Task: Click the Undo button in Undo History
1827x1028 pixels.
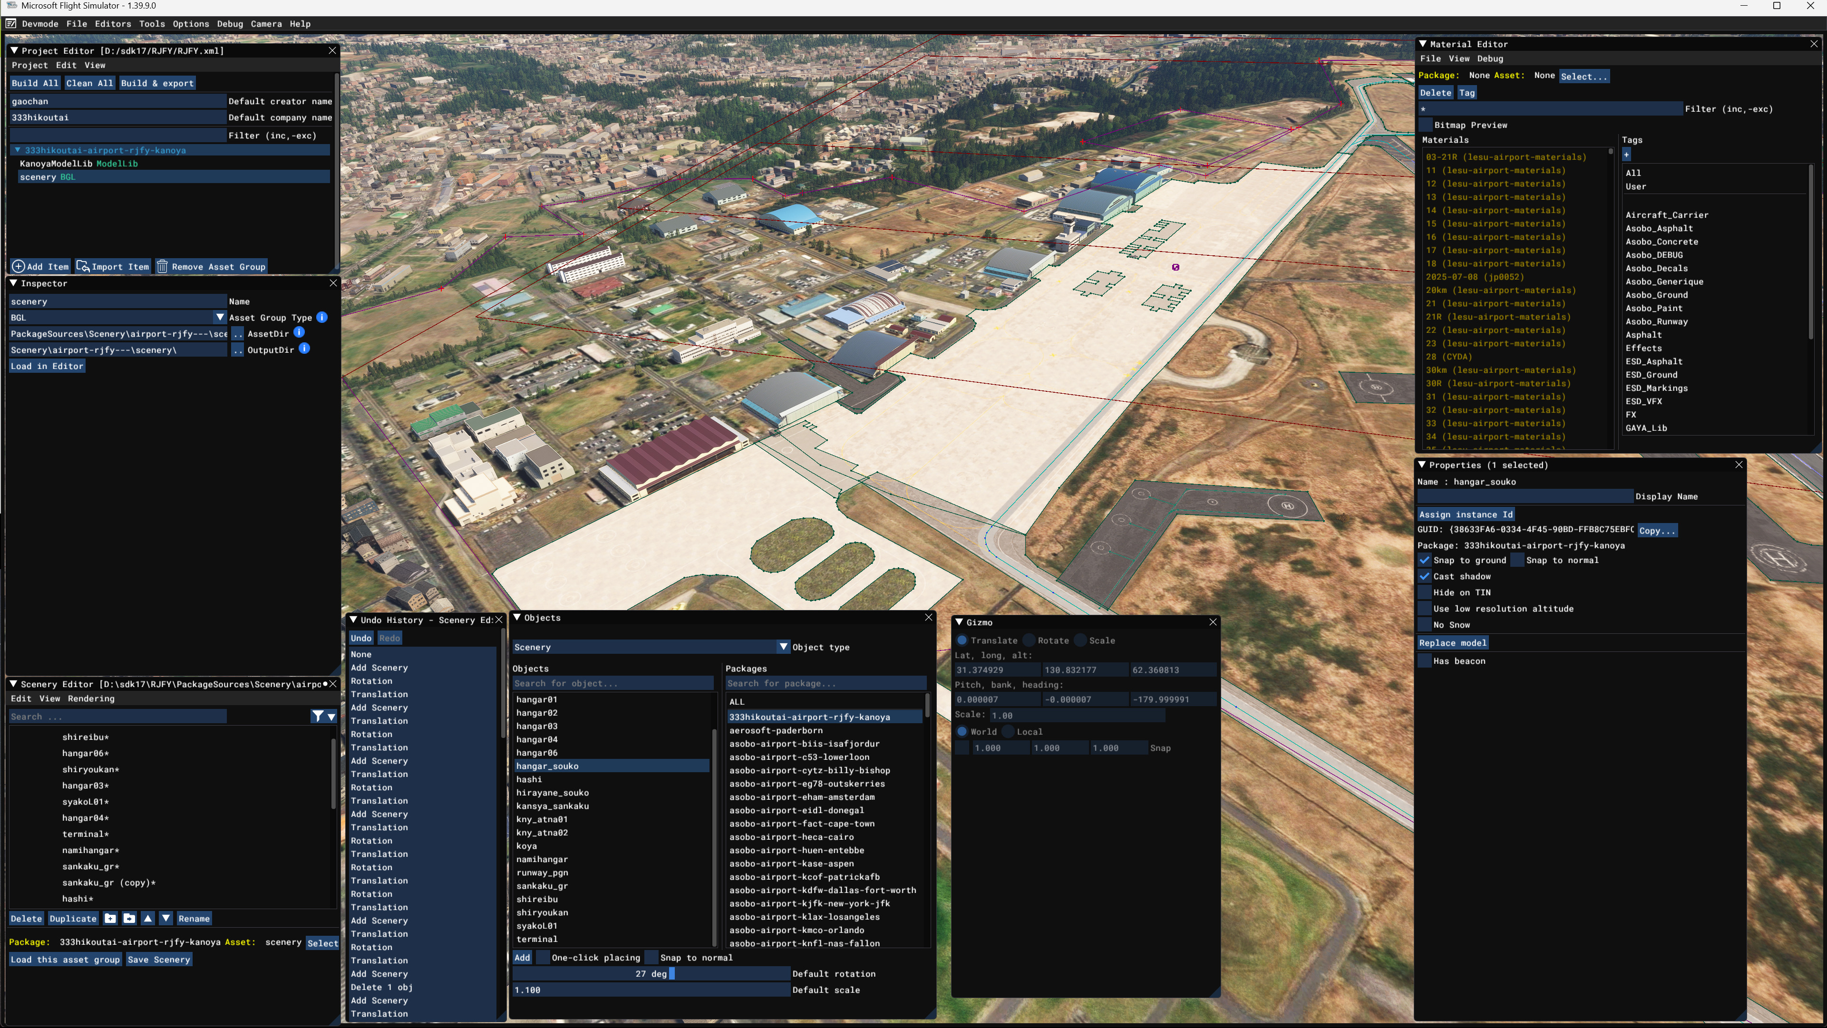Action: tap(361, 638)
